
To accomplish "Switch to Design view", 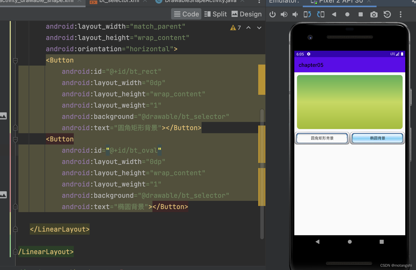I will click(x=246, y=14).
